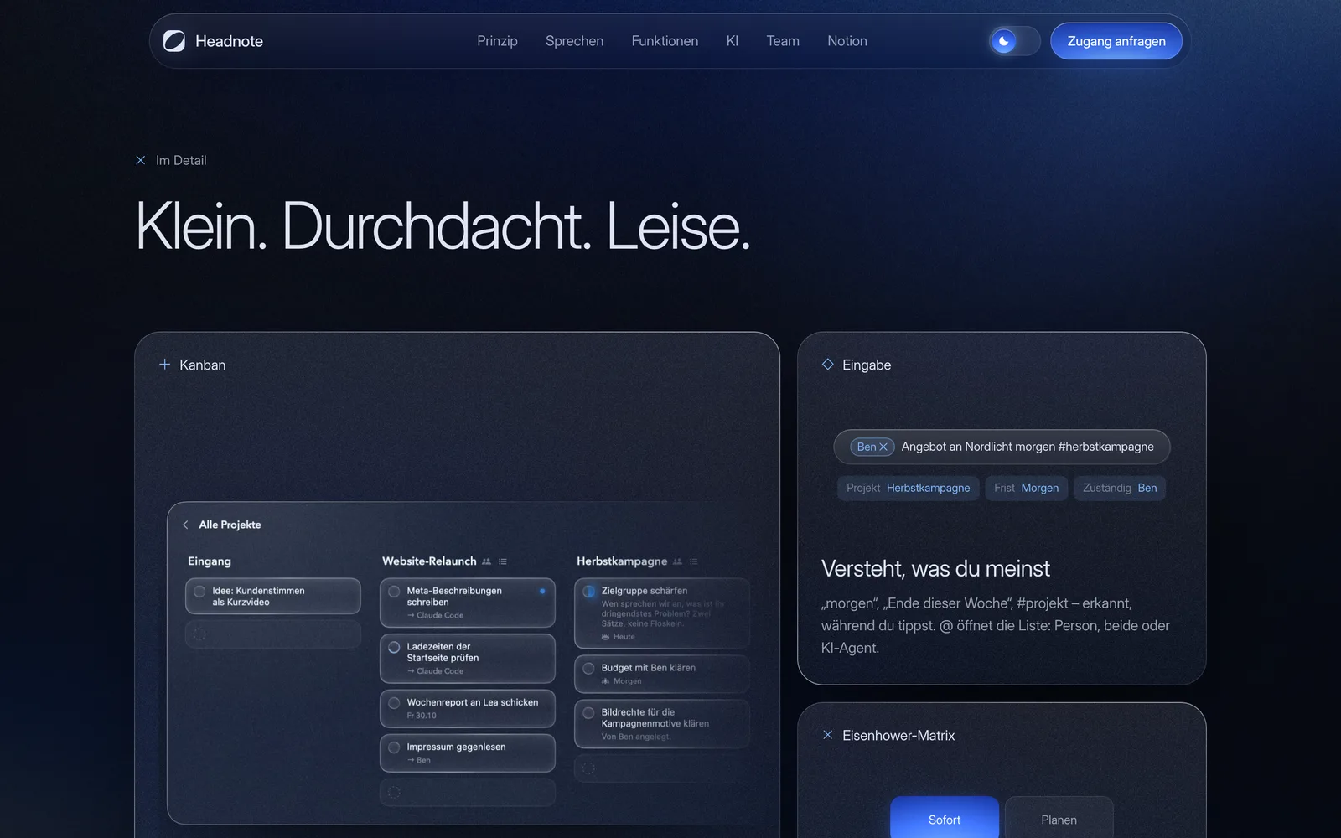Click the Zugang anfragen button
The image size is (1341, 838).
[1116, 41]
